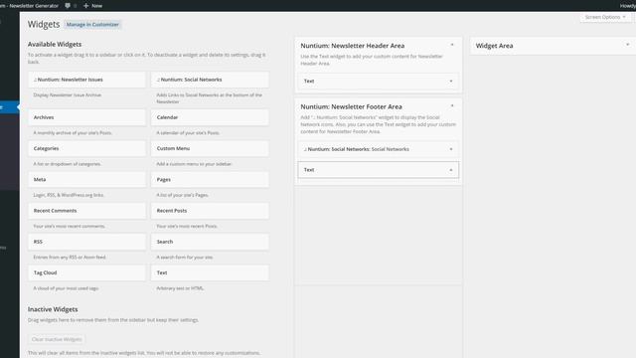
Task: Click 'Arbitrary text or HTML' description text
Action: coord(180,288)
